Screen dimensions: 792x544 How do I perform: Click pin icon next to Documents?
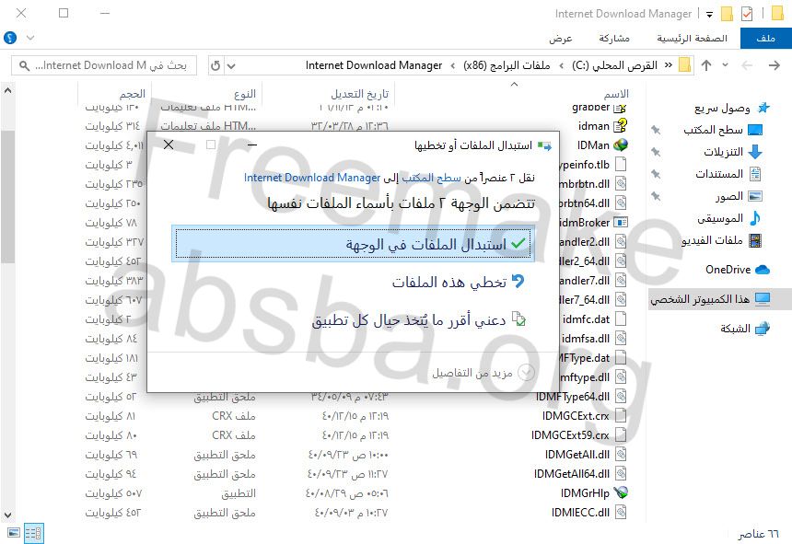(656, 174)
